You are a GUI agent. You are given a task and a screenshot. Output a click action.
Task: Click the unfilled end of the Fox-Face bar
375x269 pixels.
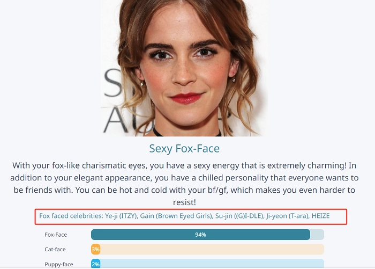[317, 235]
